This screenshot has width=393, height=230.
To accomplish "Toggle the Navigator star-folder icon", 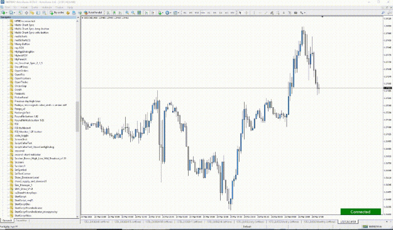I will [x=32, y=13].
